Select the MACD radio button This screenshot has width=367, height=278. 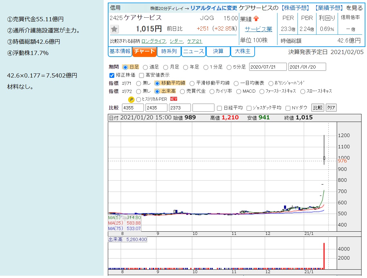(239, 91)
